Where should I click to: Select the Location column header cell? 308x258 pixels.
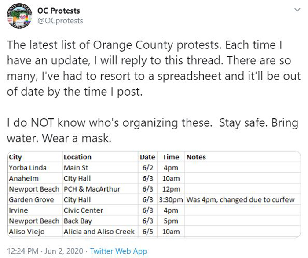100,157
